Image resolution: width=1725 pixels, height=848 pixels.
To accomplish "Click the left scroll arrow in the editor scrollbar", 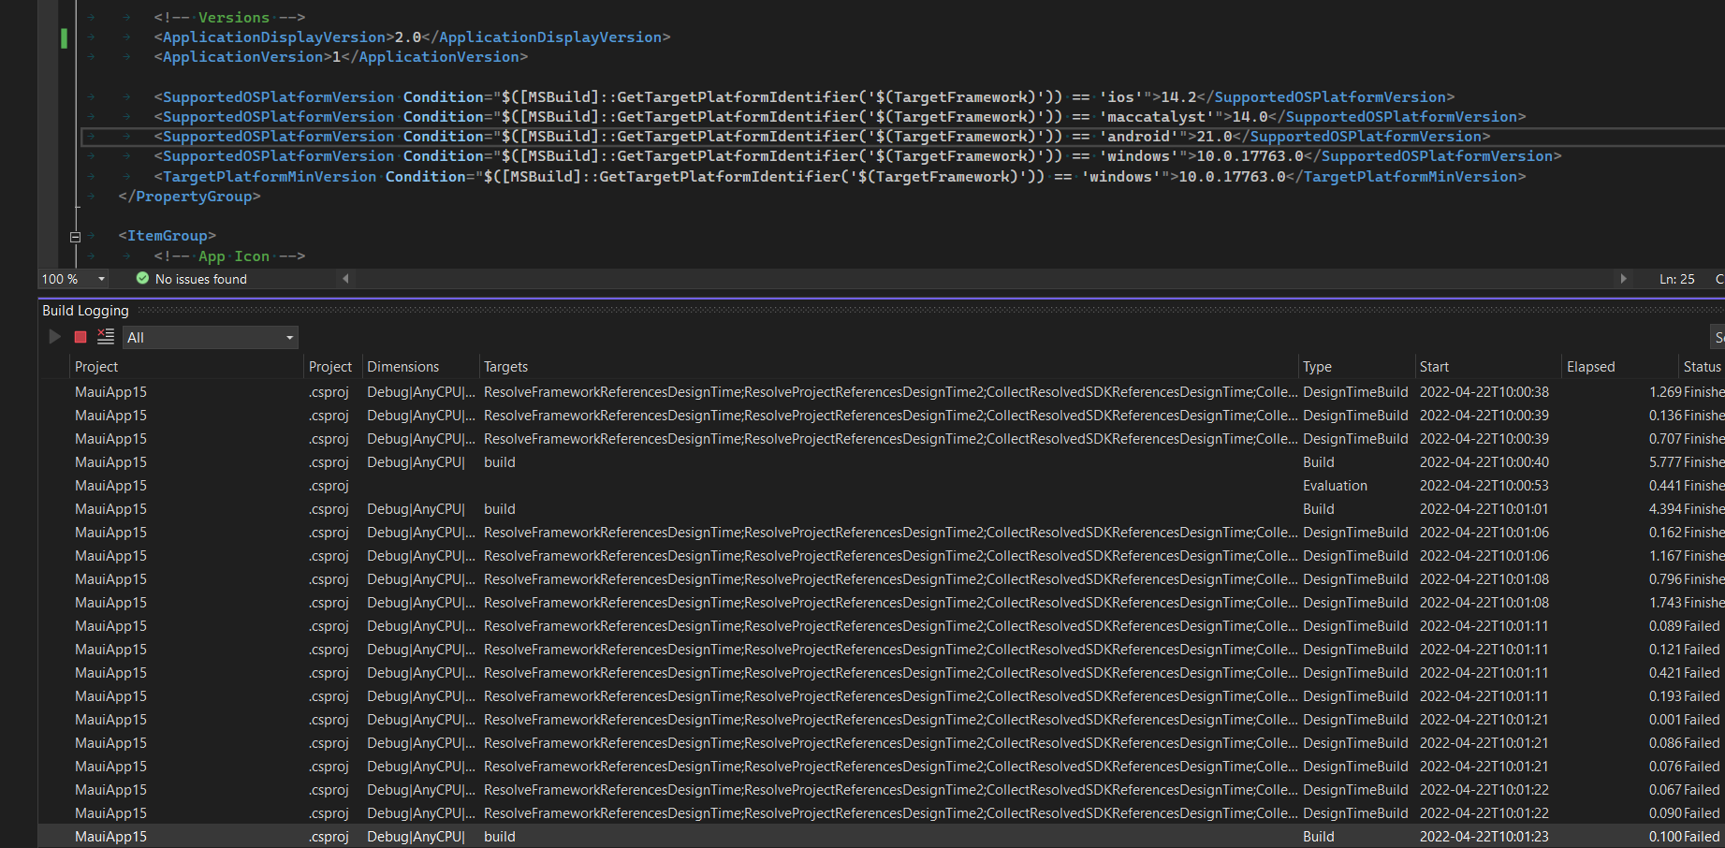I will tap(344, 278).
